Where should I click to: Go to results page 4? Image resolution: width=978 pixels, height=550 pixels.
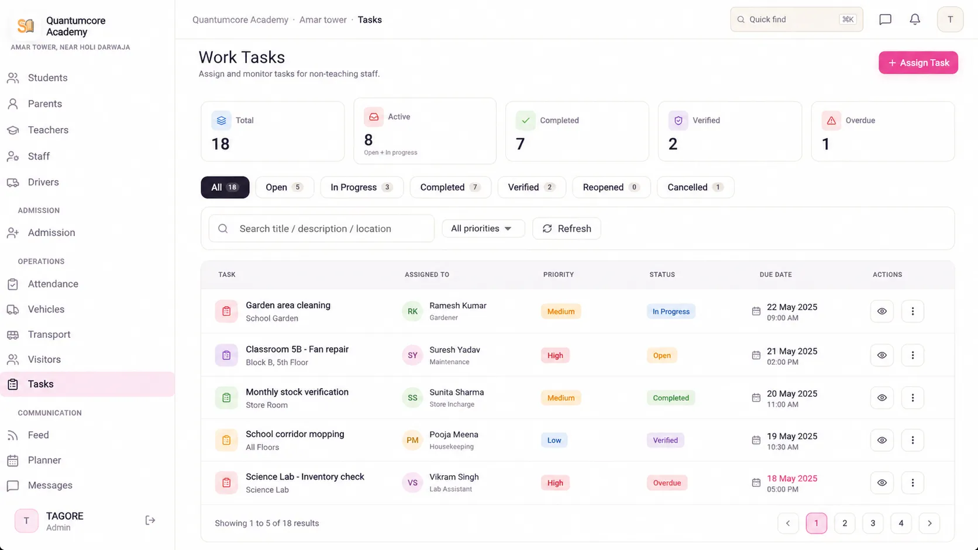pos(901,523)
